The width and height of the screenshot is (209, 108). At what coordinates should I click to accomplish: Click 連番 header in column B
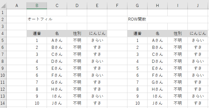37,33
